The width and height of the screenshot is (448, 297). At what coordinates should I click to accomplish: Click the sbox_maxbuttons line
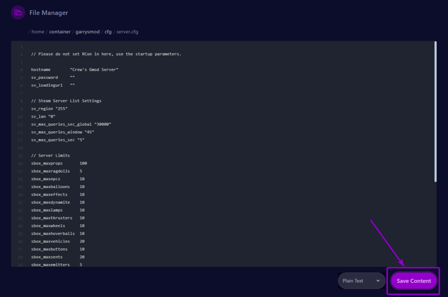pos(58,249)
